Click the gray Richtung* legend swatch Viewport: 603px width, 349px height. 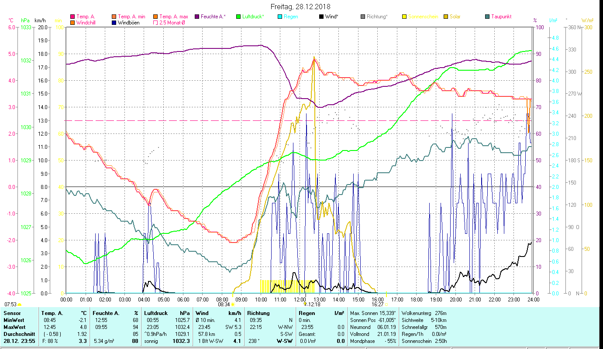pos(363,17)
